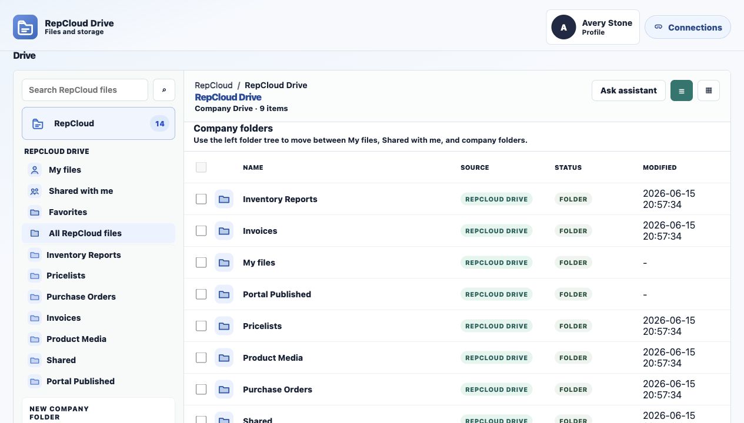Click sidebar folder icon for Purchase Orders
The height and width of the screenshot is (423, 744).
[x=35, y=297]
